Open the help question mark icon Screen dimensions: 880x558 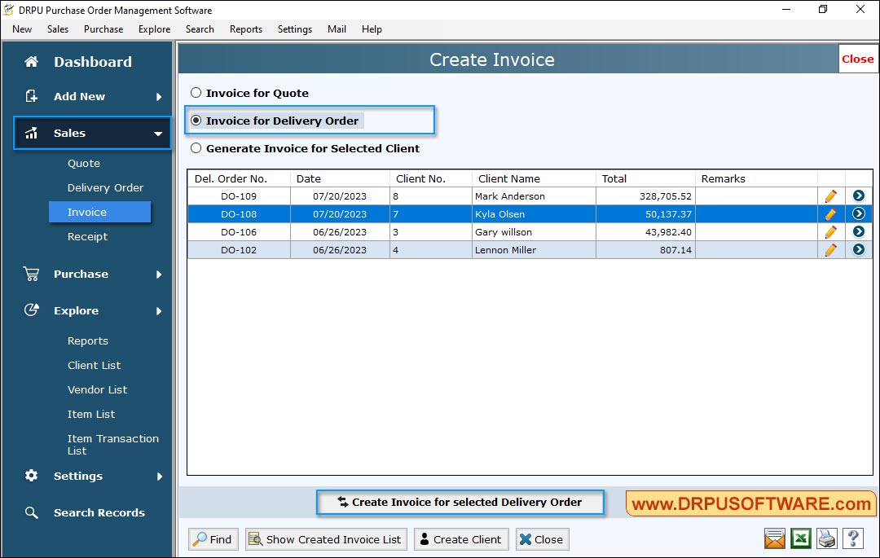click(852, 538)
